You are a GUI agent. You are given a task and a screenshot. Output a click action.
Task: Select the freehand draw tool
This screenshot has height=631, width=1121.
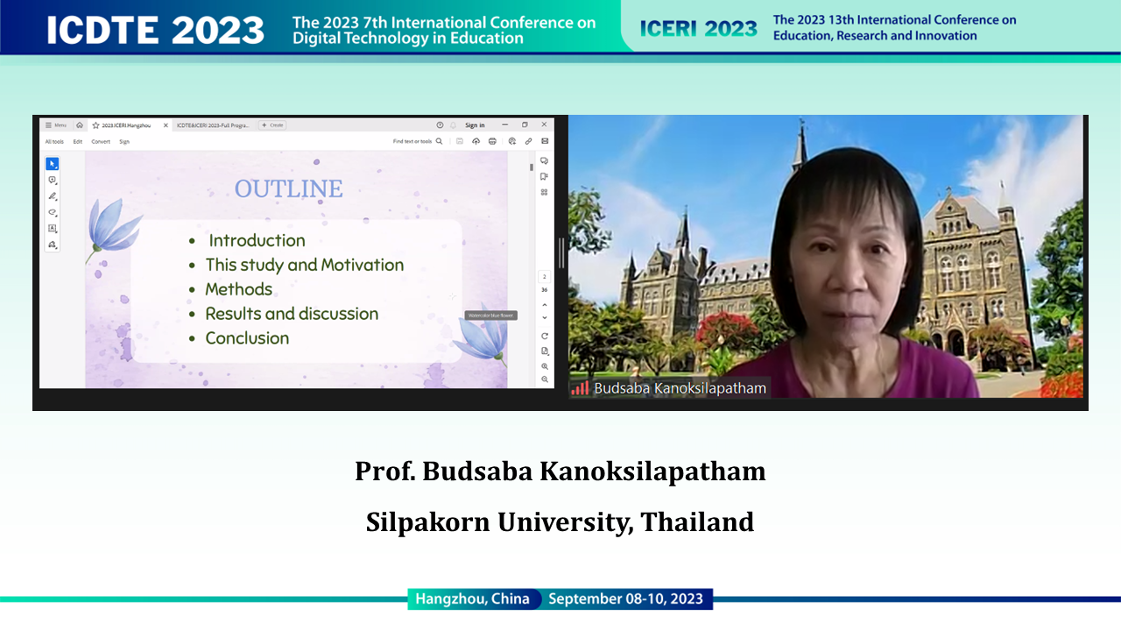[x=53, y=212]
